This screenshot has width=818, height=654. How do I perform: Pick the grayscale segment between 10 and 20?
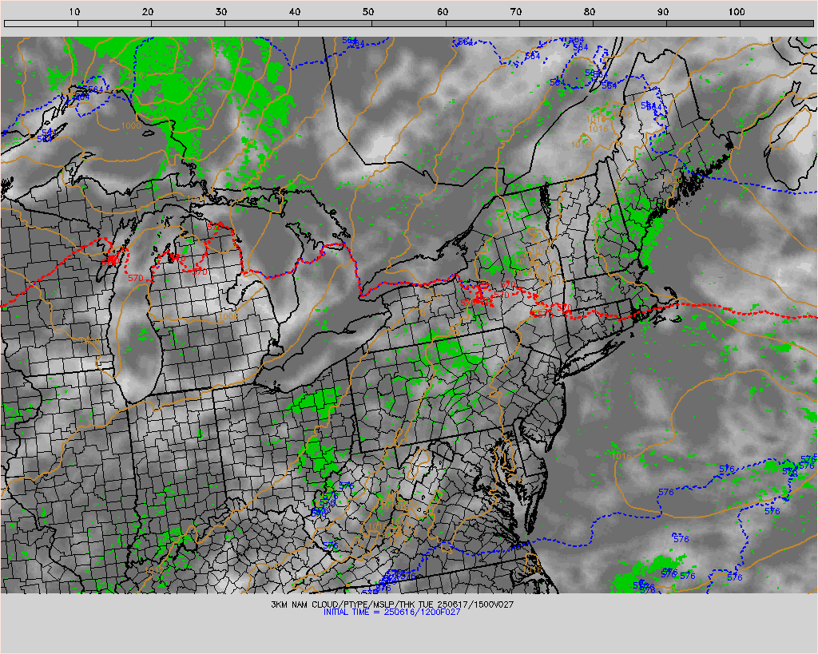(x=115, y=23)
